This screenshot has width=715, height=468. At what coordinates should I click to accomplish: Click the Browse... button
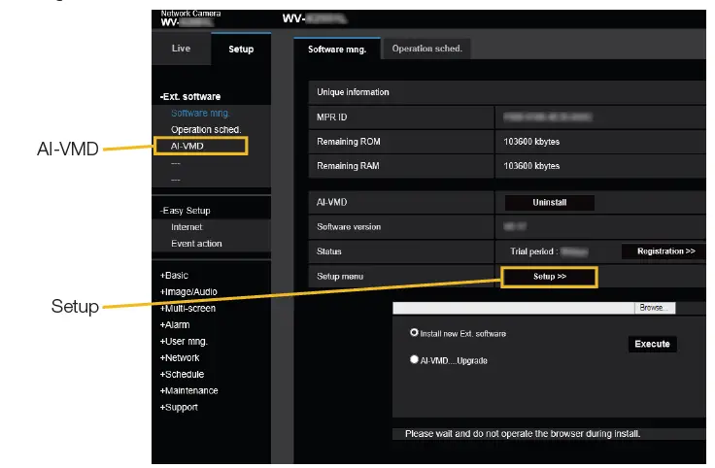point(655,308)
